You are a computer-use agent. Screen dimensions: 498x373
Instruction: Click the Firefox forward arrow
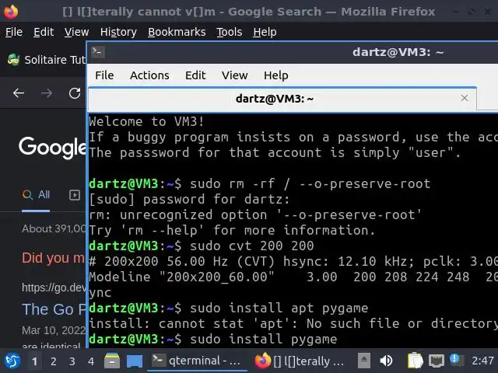tap(47, 93)
